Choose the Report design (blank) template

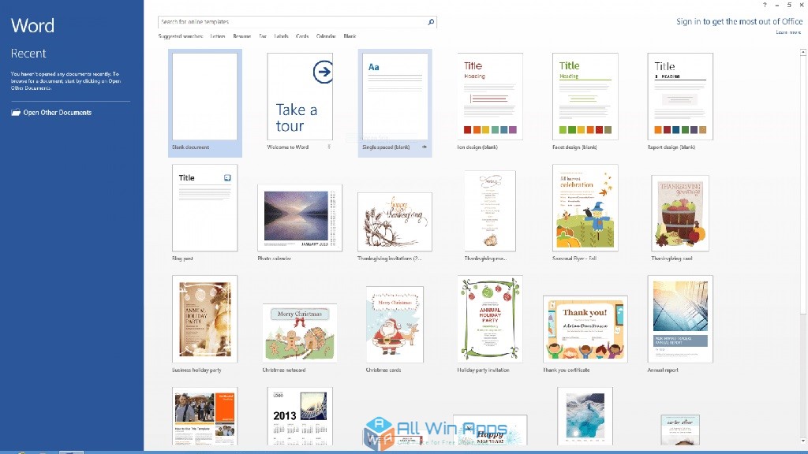click(x=680, y=96)
